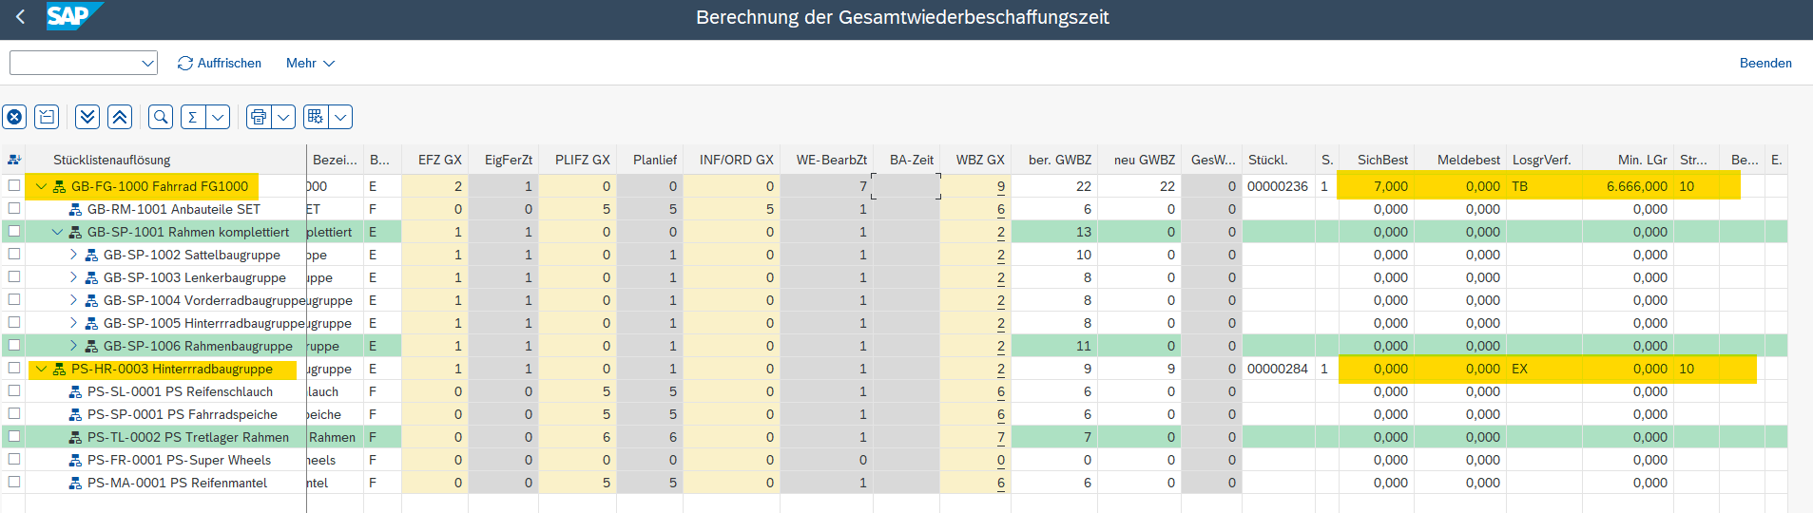Click the collapse all nodes double-chevron icon
1813x513 pixels.
pyautogui.click(x=120, y=117)
